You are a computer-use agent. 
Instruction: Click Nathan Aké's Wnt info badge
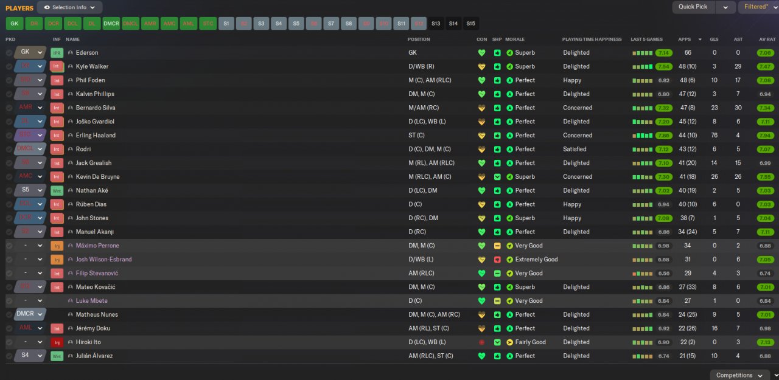click(x=57, y=190)
